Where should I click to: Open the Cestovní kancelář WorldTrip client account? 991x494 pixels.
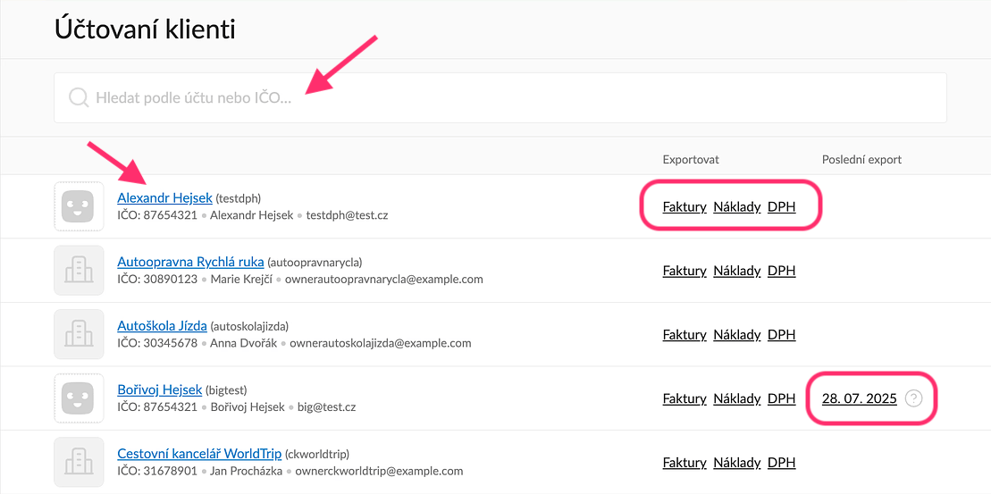199,454
